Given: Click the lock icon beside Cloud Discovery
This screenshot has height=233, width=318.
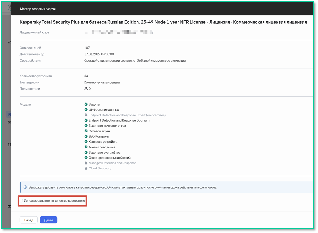Looking at the screenshot, I should [86, 168].
